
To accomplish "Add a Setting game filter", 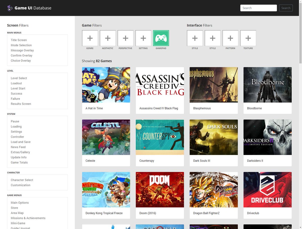I will 143,38.
